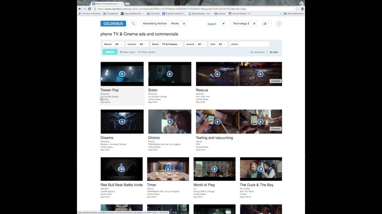This screenshot has height=214, width=382.
Task: Open the Sister title link
Action: point(153,90)
